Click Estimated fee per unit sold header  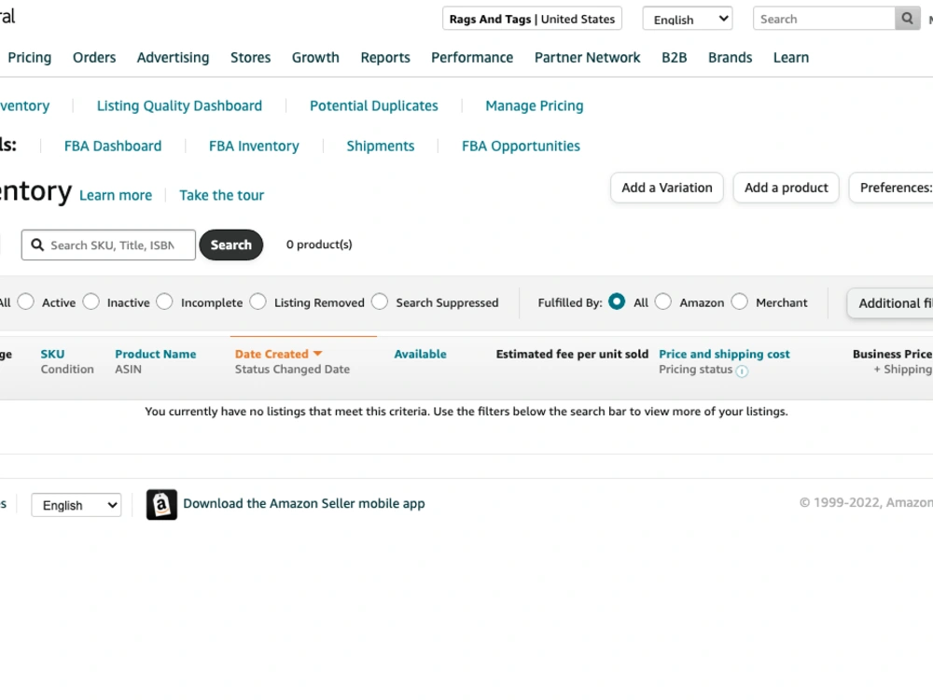pyautogui.click(x=573, y=354)
